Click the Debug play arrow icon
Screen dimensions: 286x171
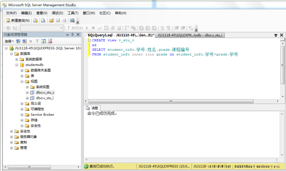tap(87, 28)
